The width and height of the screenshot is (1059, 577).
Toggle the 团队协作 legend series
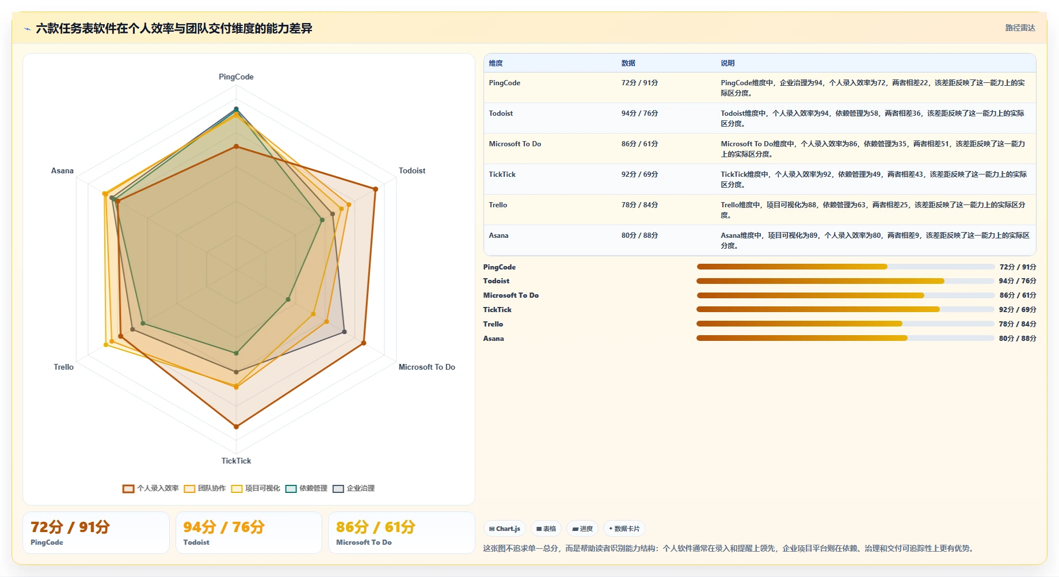coord(205,488)
